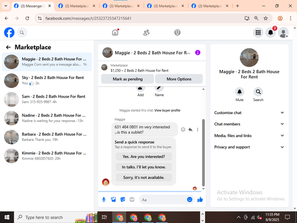
Task: Expand the Customise chat section
Action: coord(249,112)
